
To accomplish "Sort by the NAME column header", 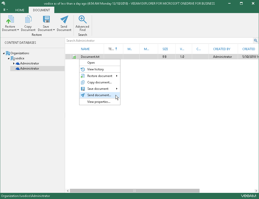I will coord(85,49).
